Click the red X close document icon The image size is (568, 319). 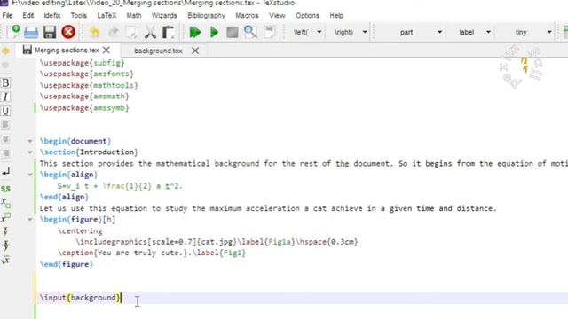click(68, 32)
